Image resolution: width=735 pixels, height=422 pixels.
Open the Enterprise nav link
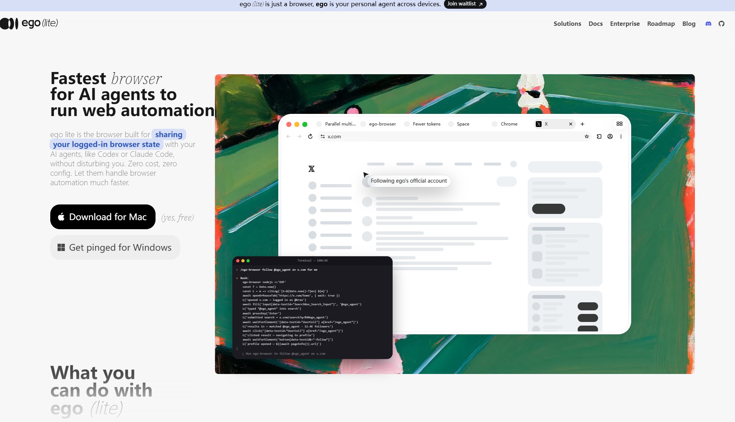tap(625, 24)
